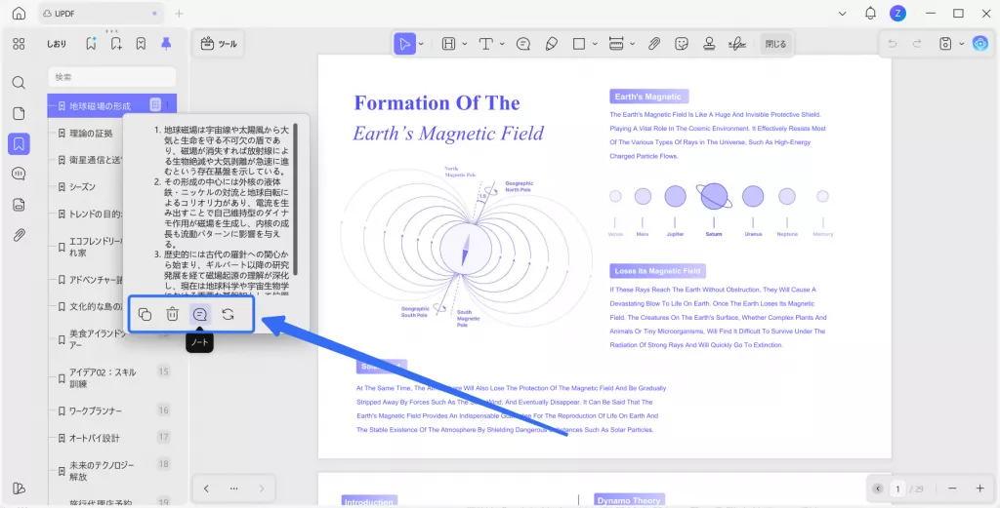Expand the rectangle shape dropdown arrow
1000x508 pixels.
tap(595, 44)
